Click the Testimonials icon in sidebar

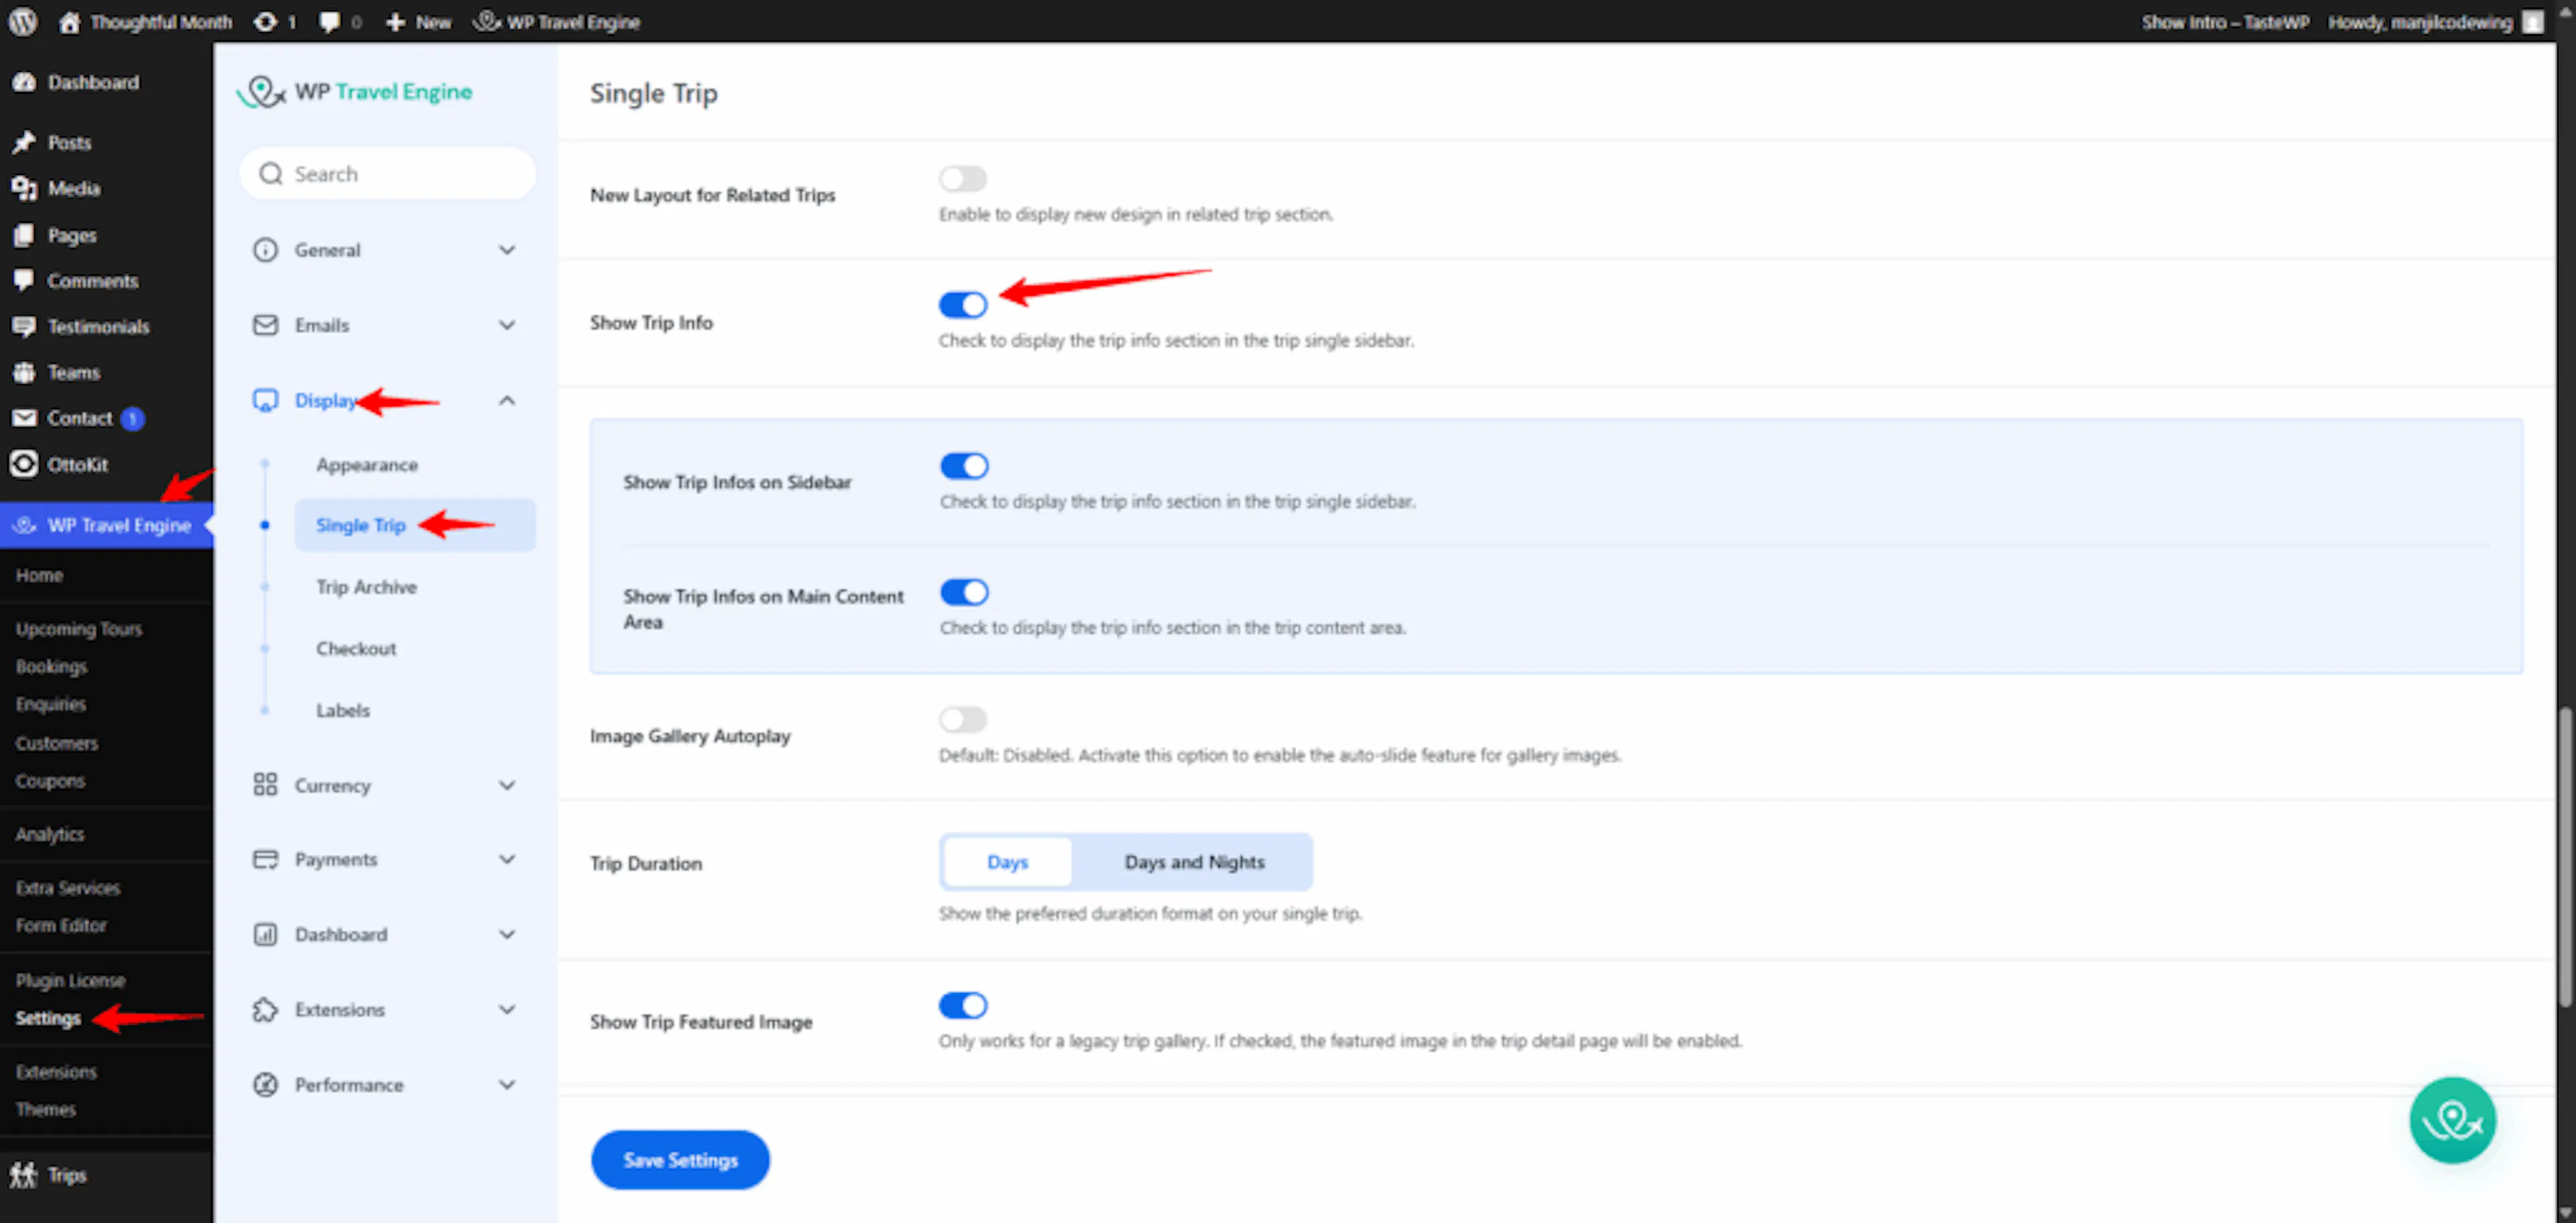click(24, 326)
